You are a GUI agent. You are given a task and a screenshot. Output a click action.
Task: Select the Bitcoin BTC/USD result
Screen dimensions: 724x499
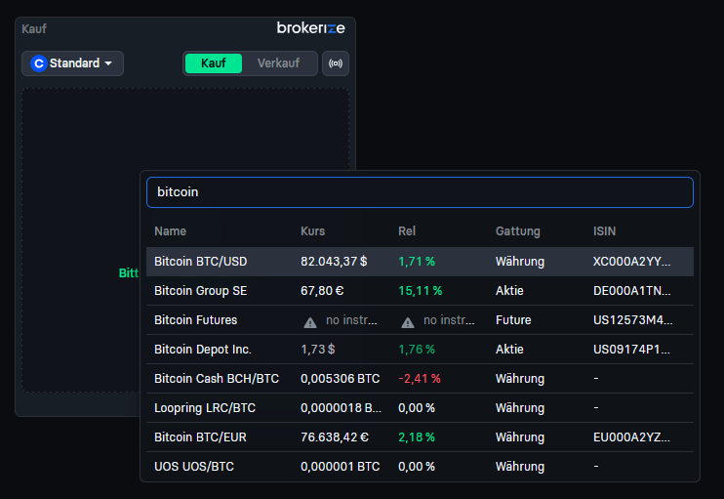coord(420,262)
